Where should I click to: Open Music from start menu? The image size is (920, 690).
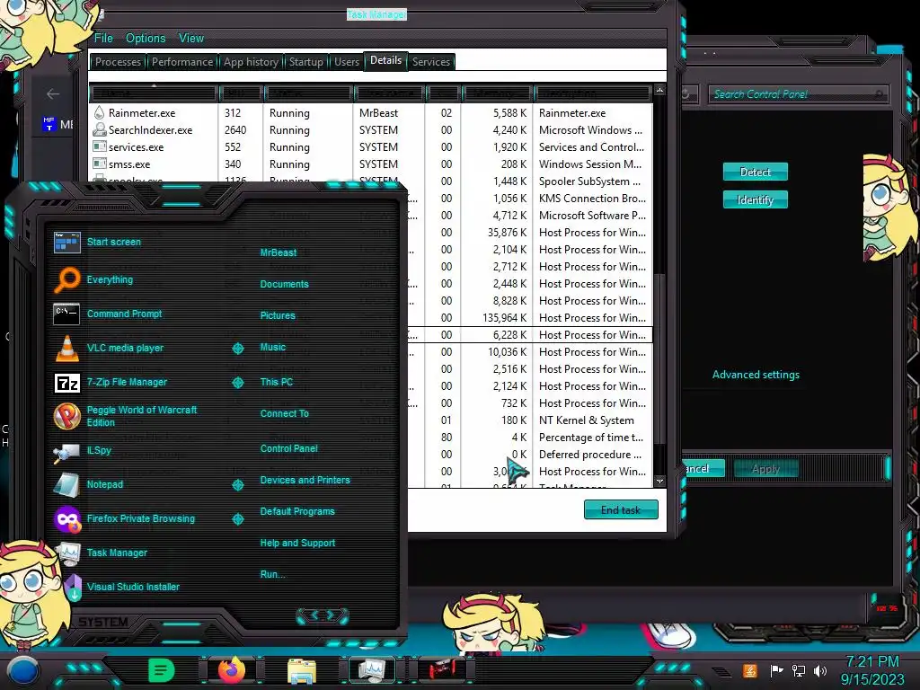273,348
